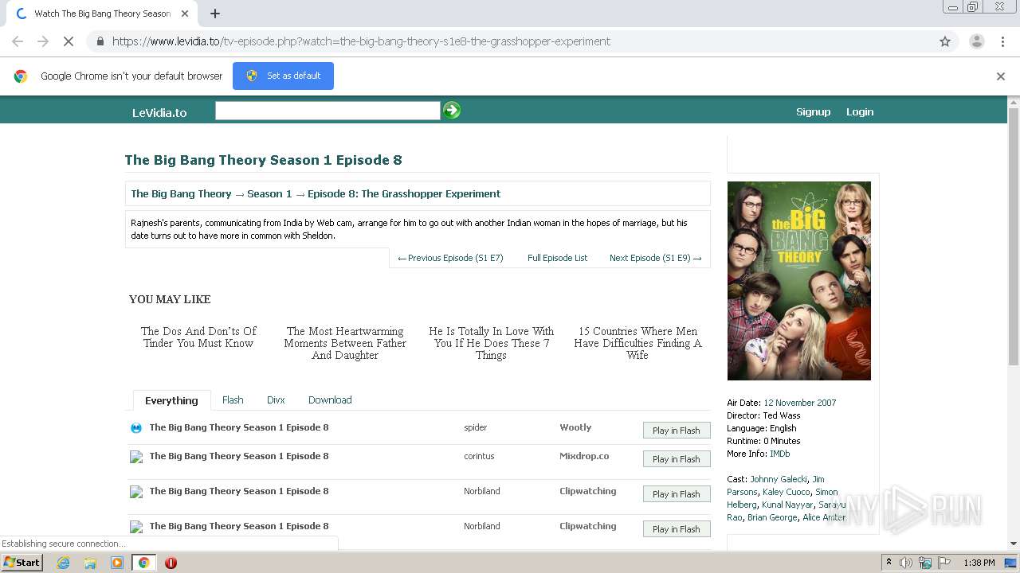Open cast member Kaley Cuoco link

787,492
